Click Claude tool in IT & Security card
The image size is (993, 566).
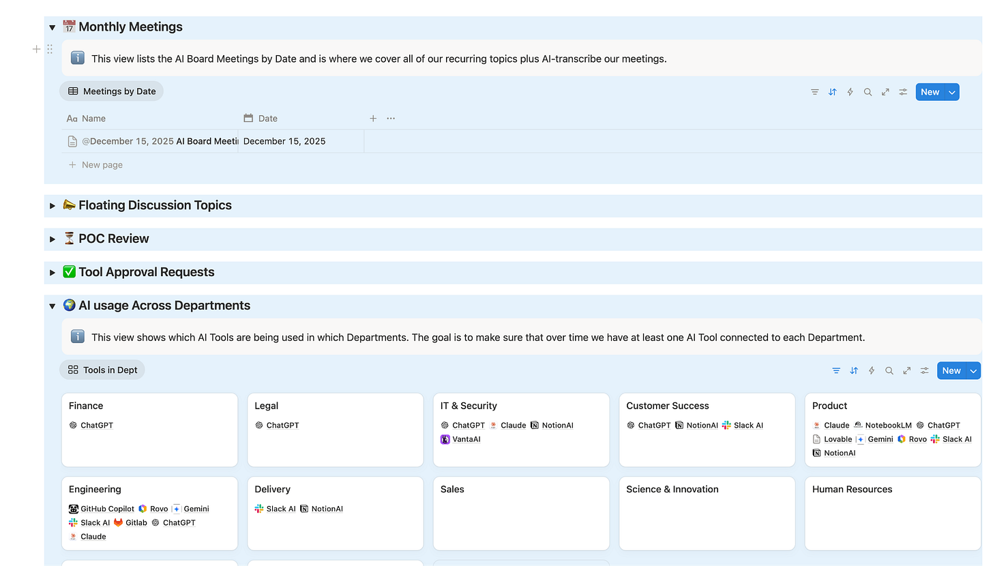coord(508,426)
